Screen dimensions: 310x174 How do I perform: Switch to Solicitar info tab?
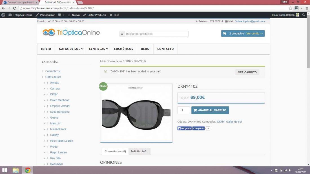point(139,152)
